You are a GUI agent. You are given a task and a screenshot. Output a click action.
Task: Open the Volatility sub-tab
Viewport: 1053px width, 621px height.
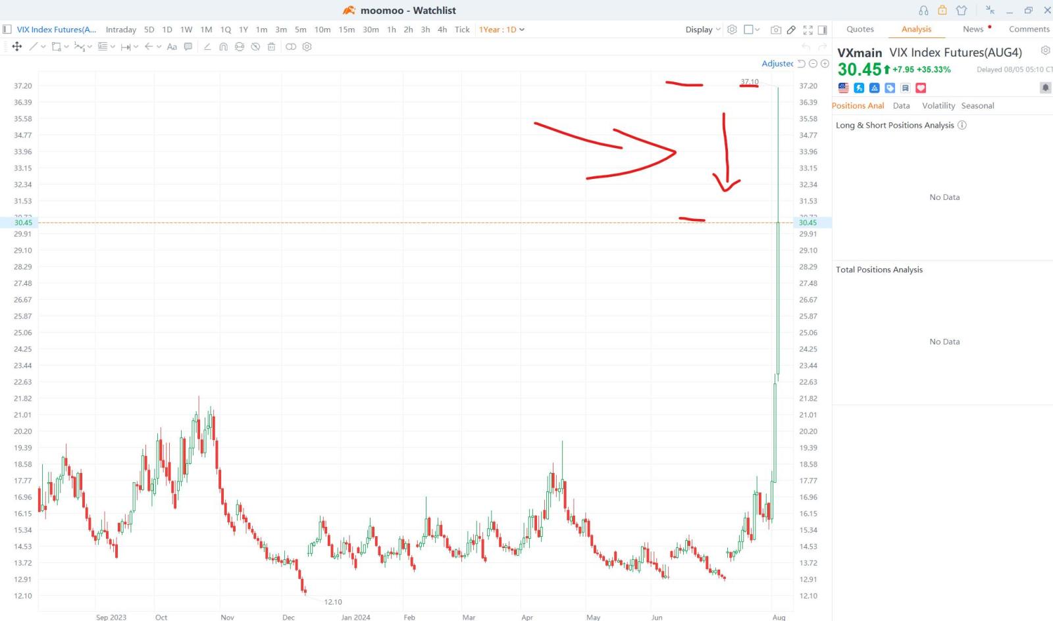click(938, 106)
